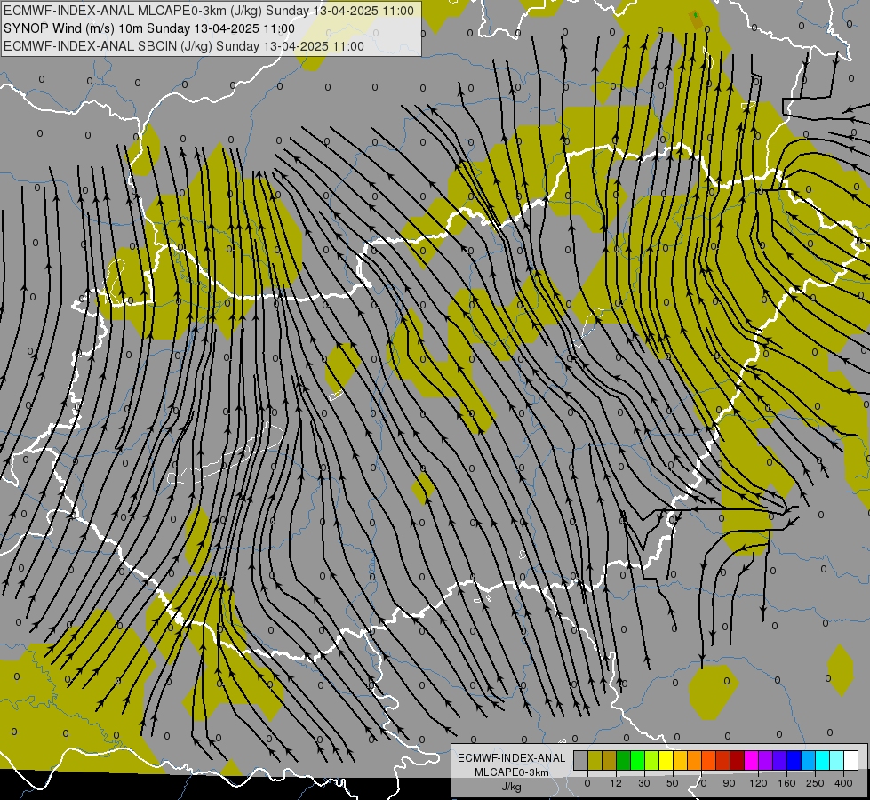
Task: Click the legend value label 12
Action: (x=616, y=783)
